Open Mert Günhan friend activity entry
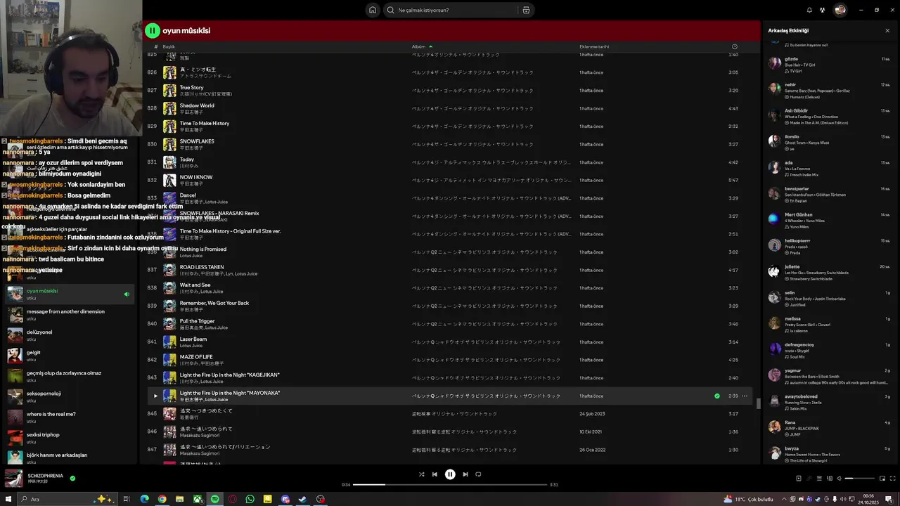Image resolution: width=900 pixels, height=506 pixels. (x=830, y=220)
